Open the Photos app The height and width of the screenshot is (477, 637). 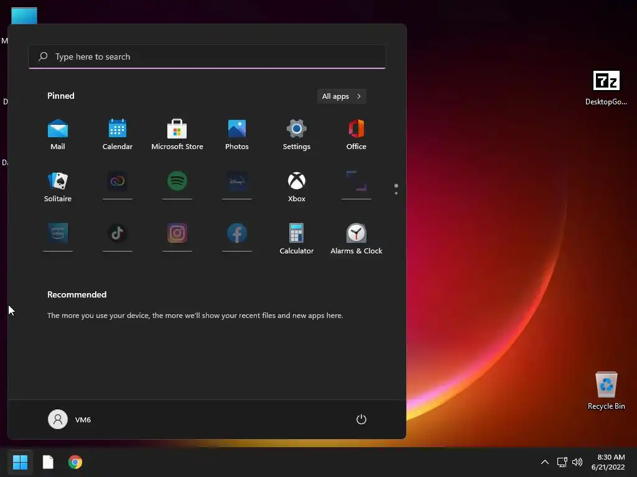(237, 135)
